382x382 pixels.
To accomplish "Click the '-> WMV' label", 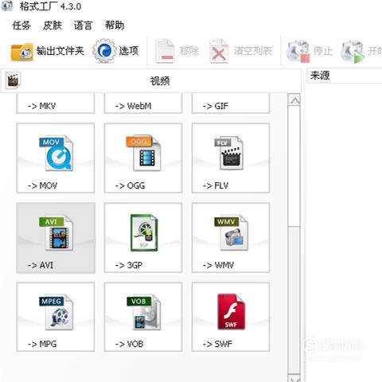I will 218,265.
